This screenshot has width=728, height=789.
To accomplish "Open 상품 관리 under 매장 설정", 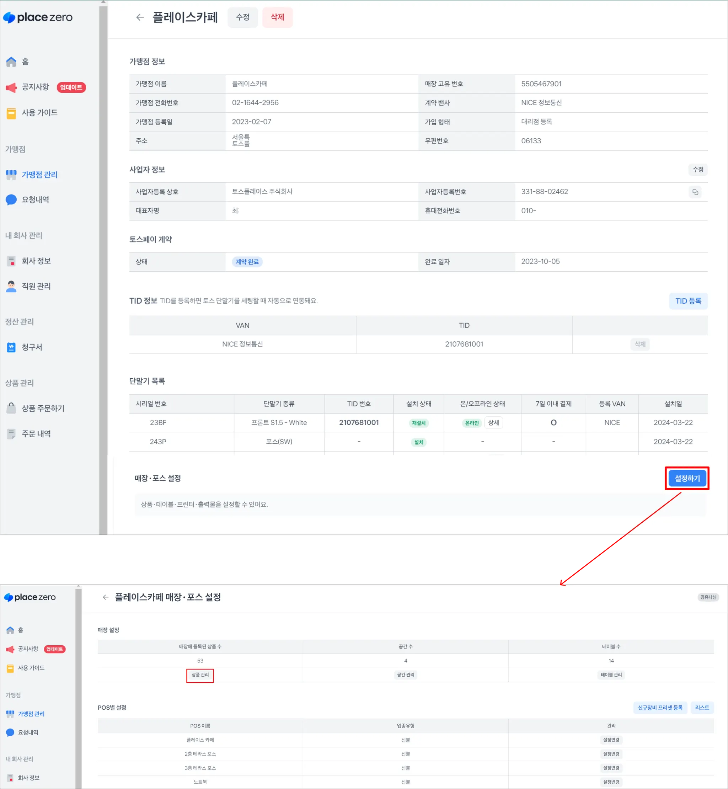I will pyautogui.click(x=200, y=675).
